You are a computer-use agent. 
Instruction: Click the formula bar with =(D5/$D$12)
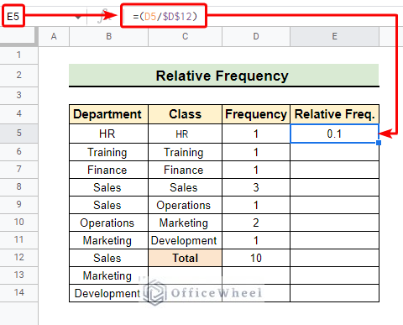165,17
